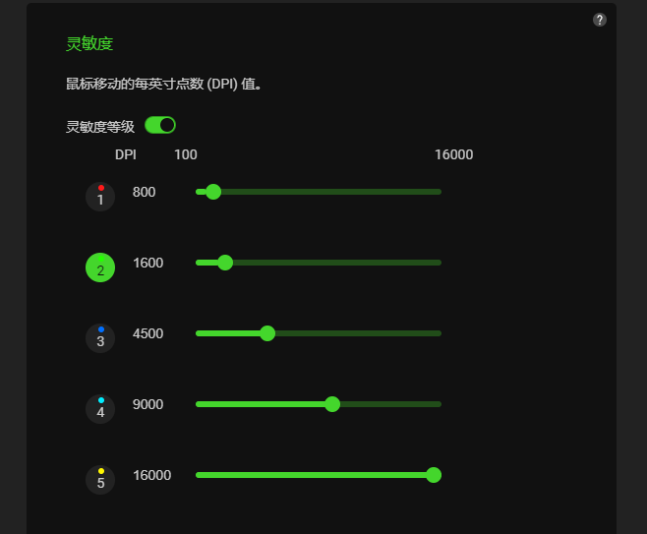Click dark unfilled track of 800 DPI slider

click(x=334, y=192)
